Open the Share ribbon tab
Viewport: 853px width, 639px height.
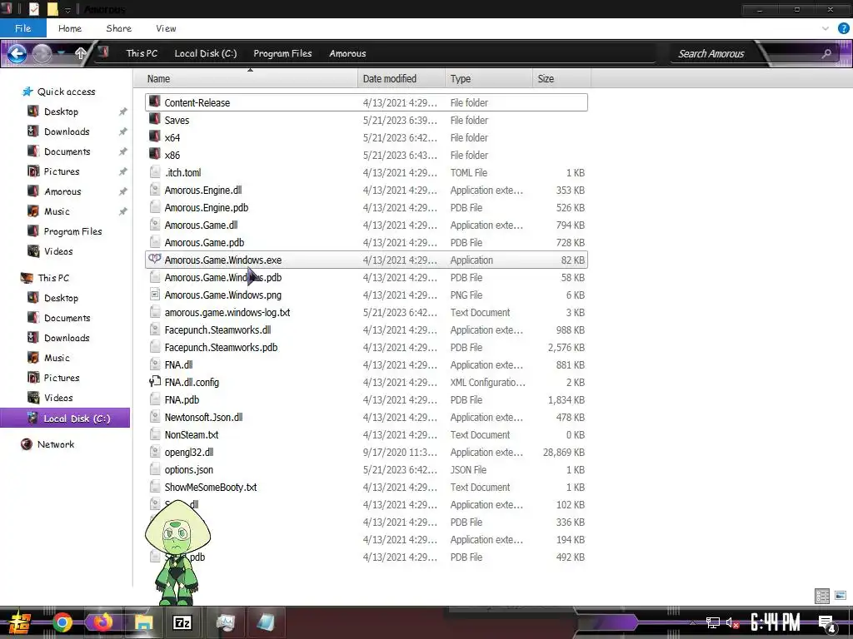[x=118, y=28]
